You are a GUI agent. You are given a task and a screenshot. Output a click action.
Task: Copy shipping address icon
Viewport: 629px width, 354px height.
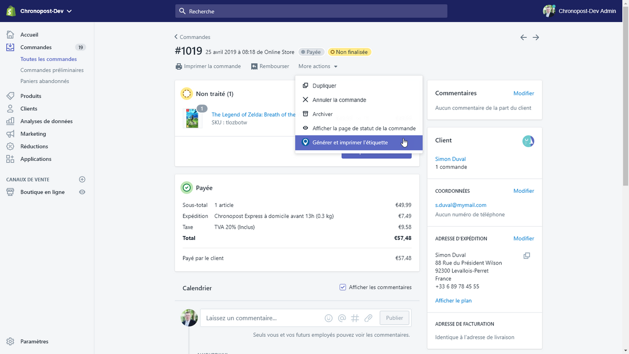(527, 256)
